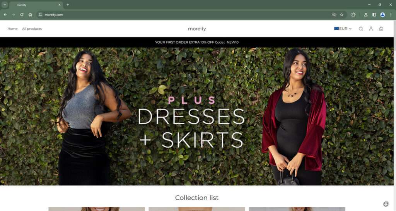
Task: Open a new browser tab
Action: (x=68, y=5)
